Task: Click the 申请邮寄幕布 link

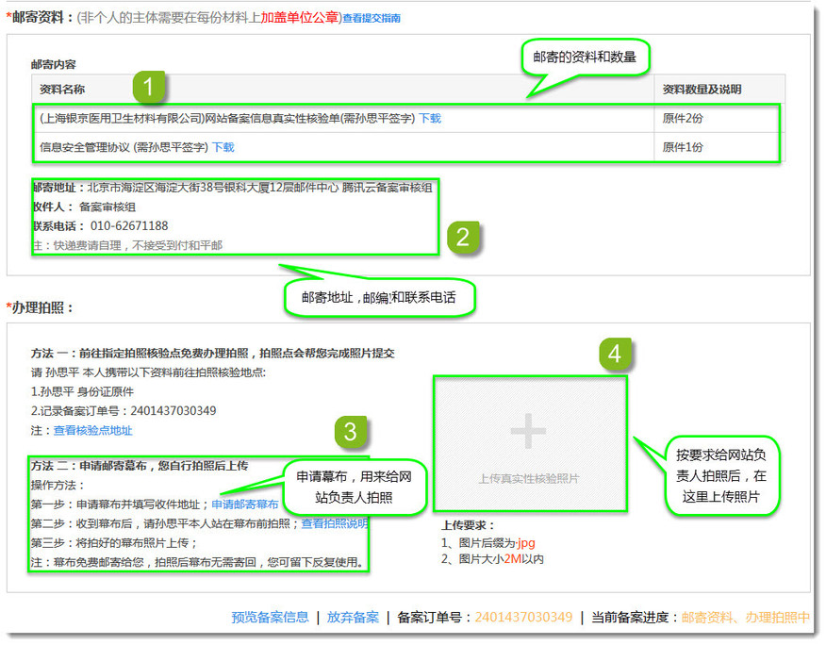Action: (244, 504)
